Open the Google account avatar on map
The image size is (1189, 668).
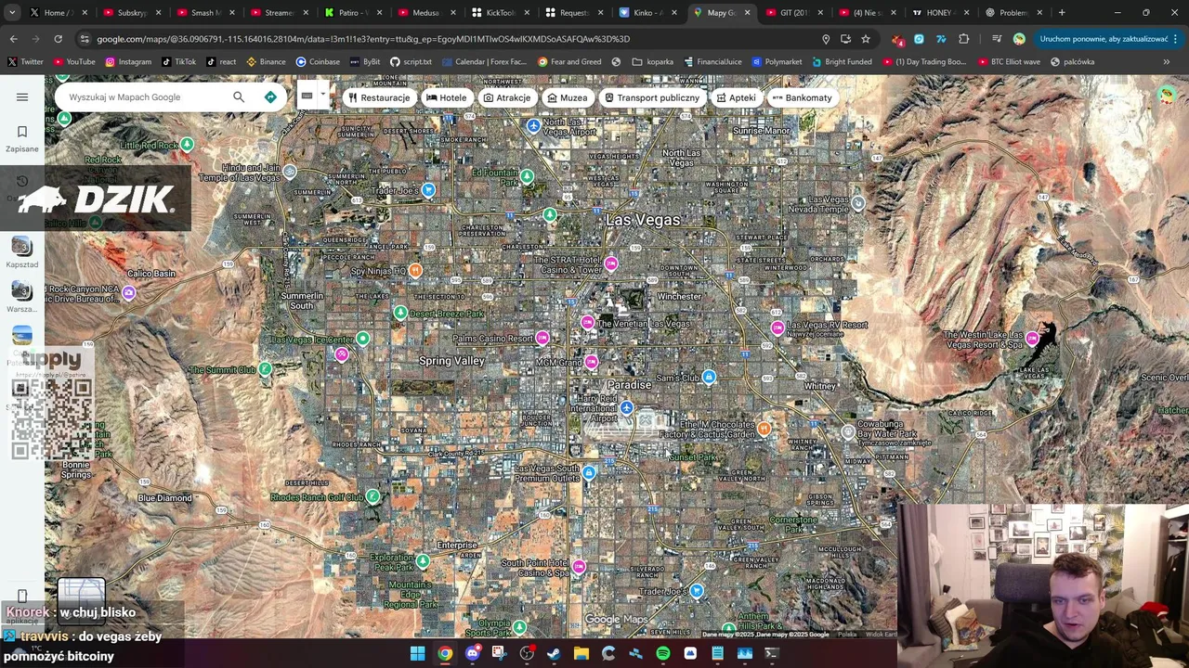click(x=1167, y=95)
